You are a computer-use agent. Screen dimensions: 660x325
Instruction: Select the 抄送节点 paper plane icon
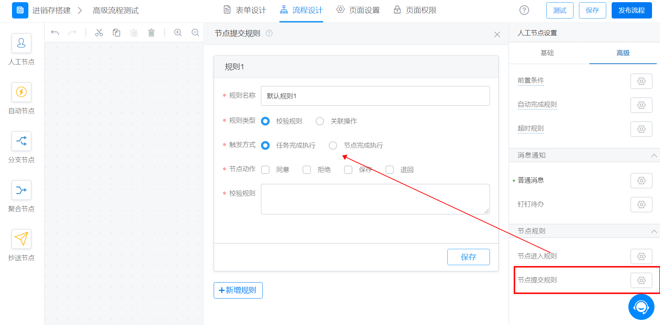tap(21, 239)
